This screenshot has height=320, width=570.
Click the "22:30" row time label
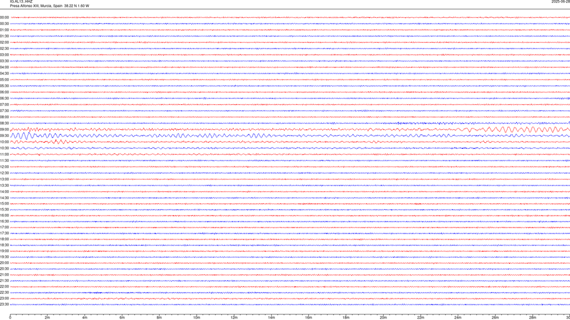pyautogui.click(x=4, y=292)
